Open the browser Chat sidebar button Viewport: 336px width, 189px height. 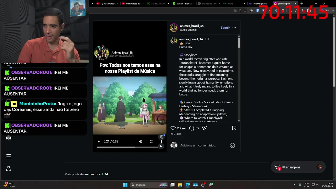[x=325, y=10]
